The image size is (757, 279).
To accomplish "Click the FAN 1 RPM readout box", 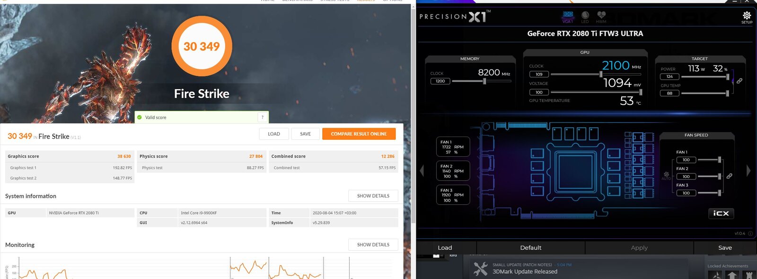I will (453, 147).
